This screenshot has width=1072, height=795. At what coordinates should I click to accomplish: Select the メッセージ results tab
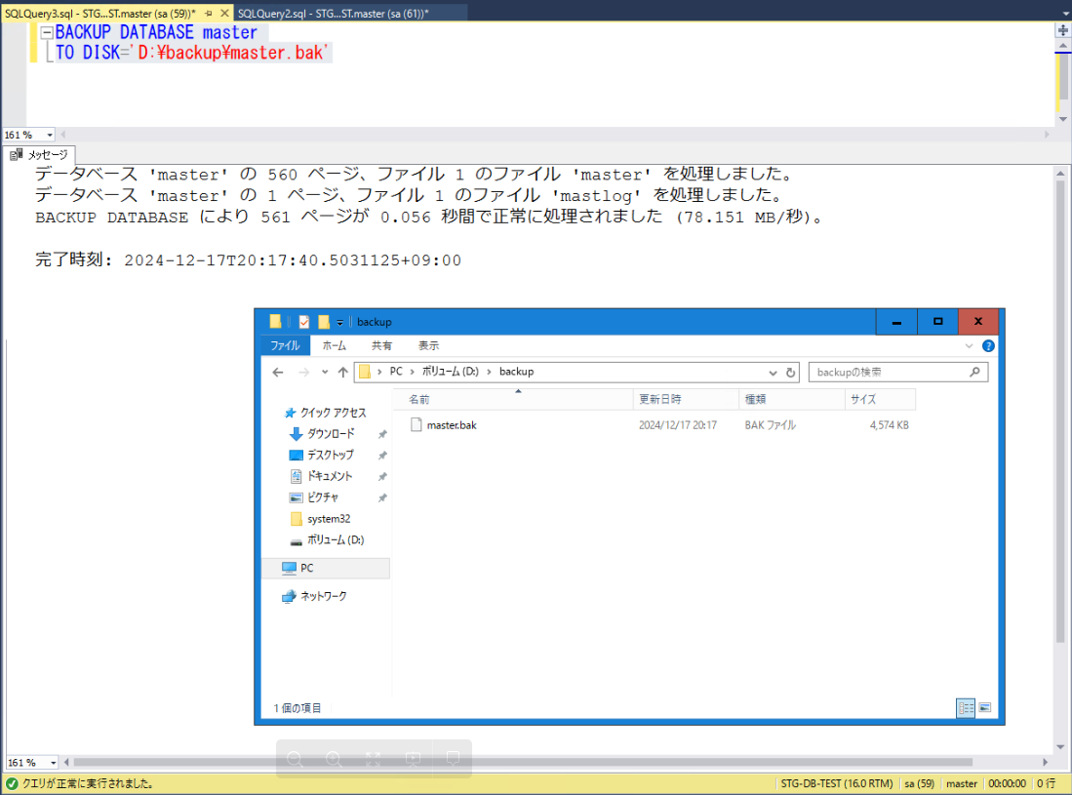coord(39,154)
